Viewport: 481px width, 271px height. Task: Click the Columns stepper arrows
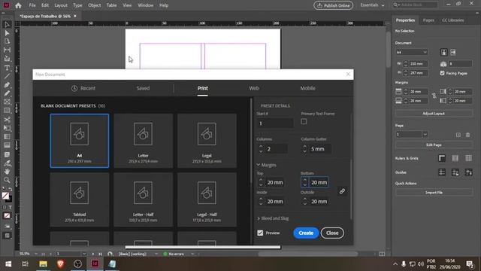tap(261, 149)
